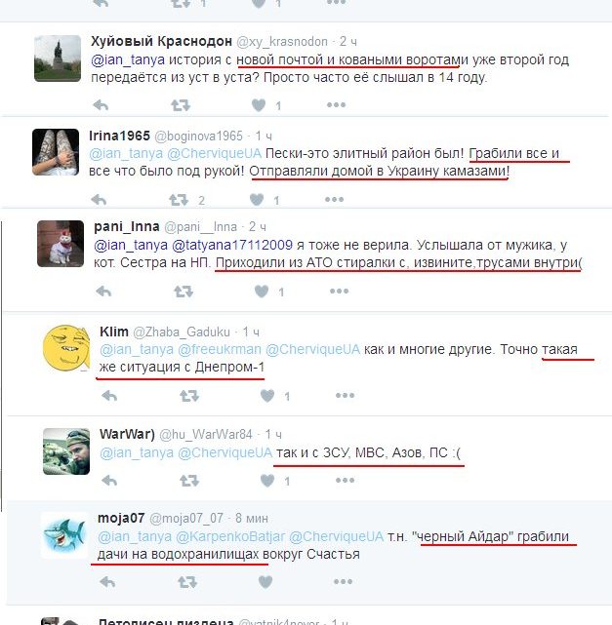Open the @KarpenkoBatjar mention in moja07's tweet
Screen dimensions: 612x625
[x=230, y=536]
